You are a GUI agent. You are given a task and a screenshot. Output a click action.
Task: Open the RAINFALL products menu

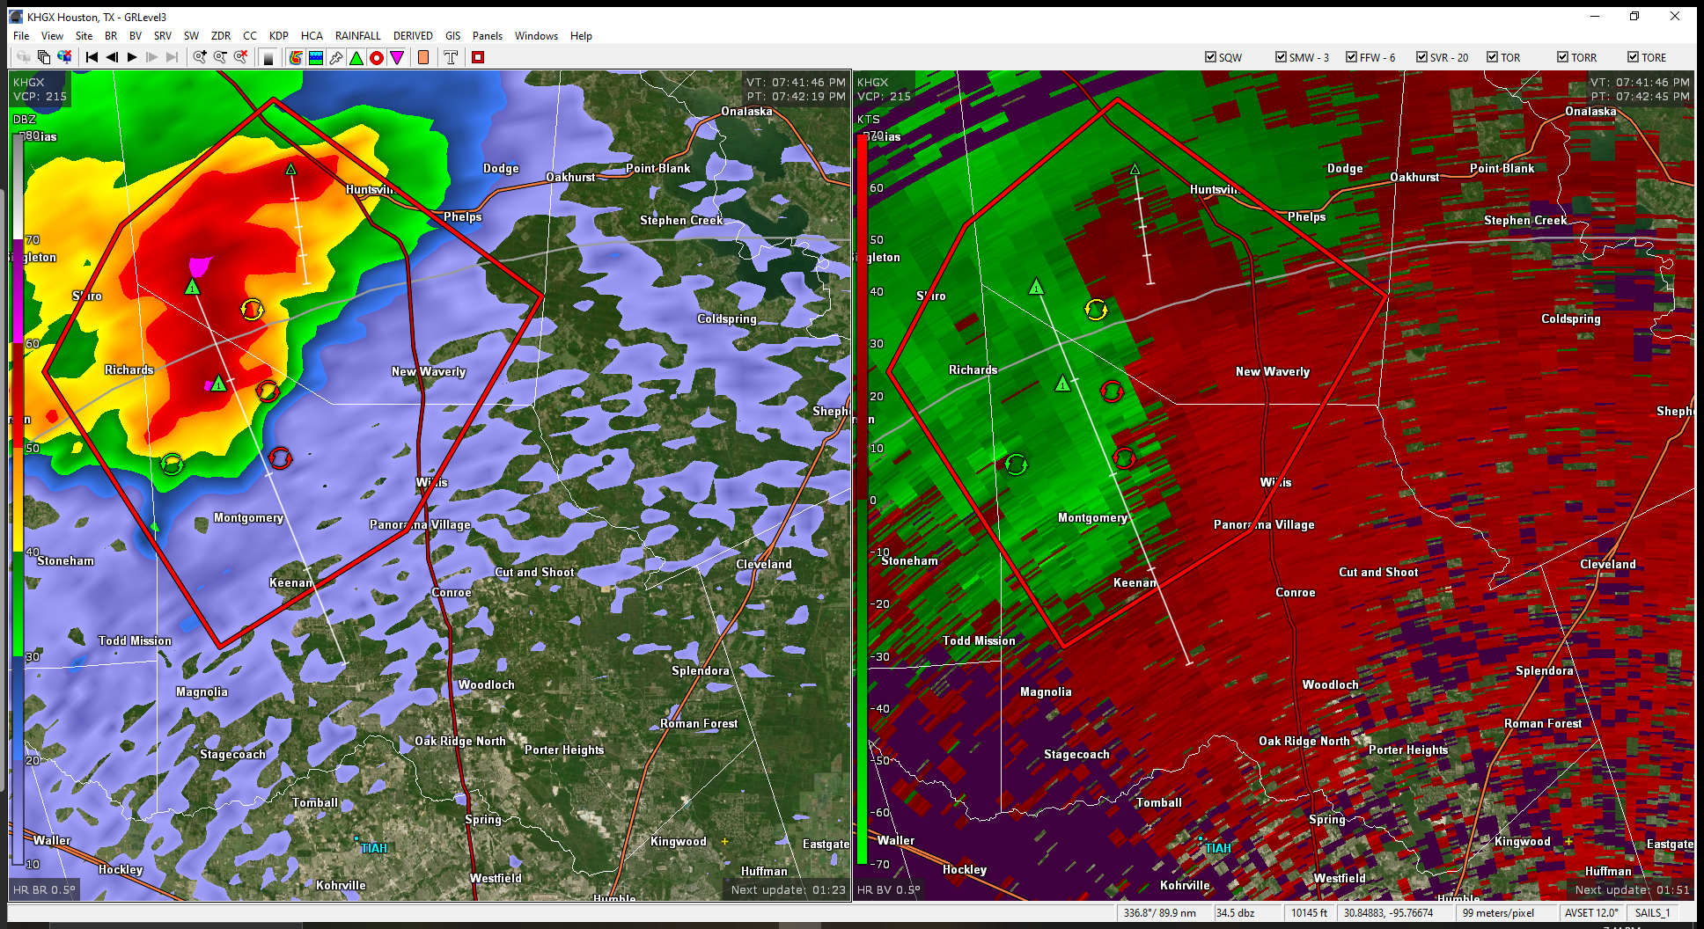(357, 36)
